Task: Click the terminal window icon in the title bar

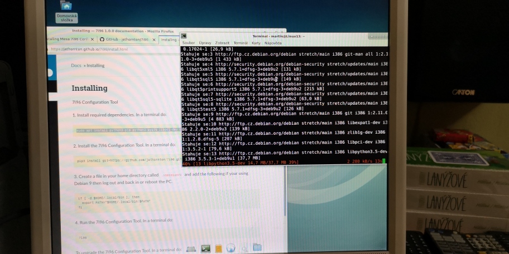Action: [184, 35]
